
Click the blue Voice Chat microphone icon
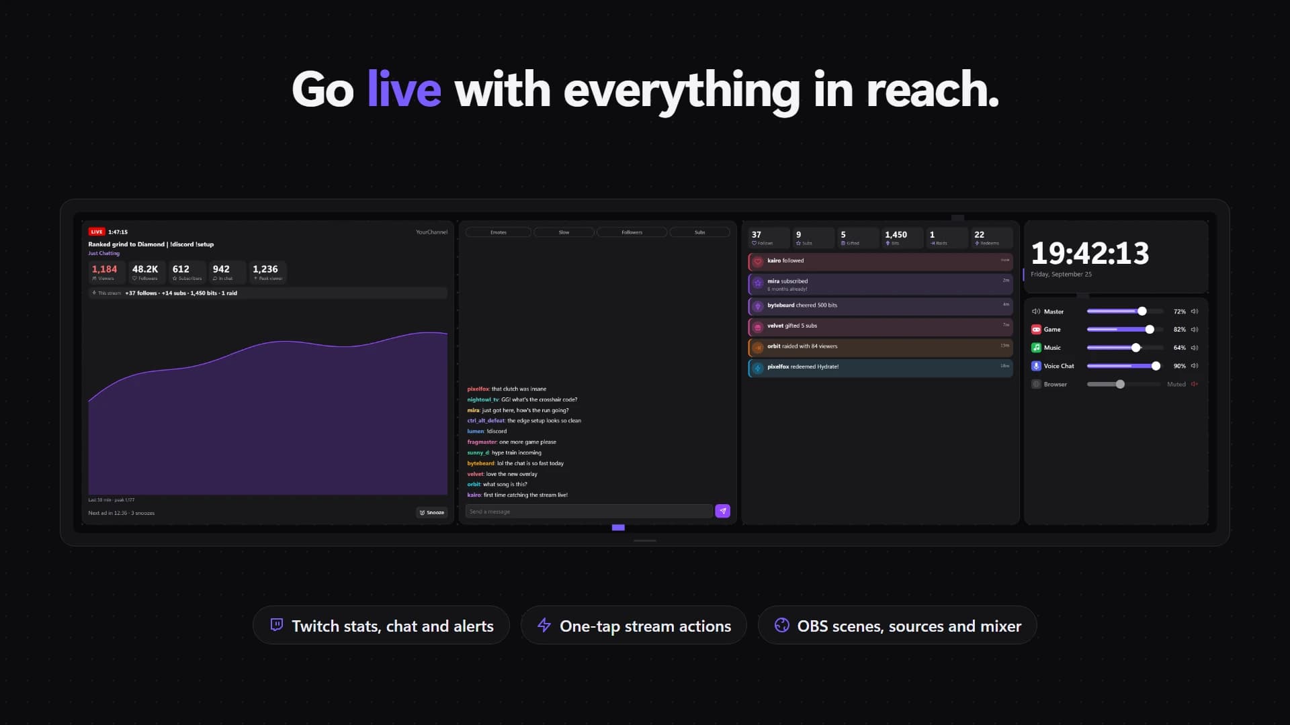click(x=1036, y=366)
